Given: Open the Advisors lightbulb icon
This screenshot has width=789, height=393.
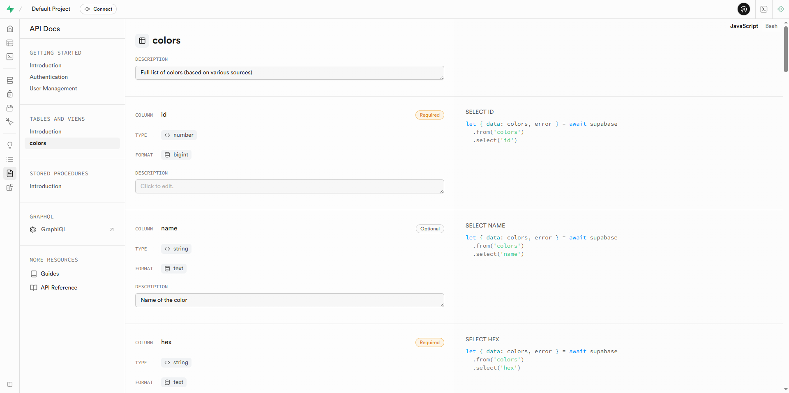Looking at the screenshot, I should click(x=10, y=145).
